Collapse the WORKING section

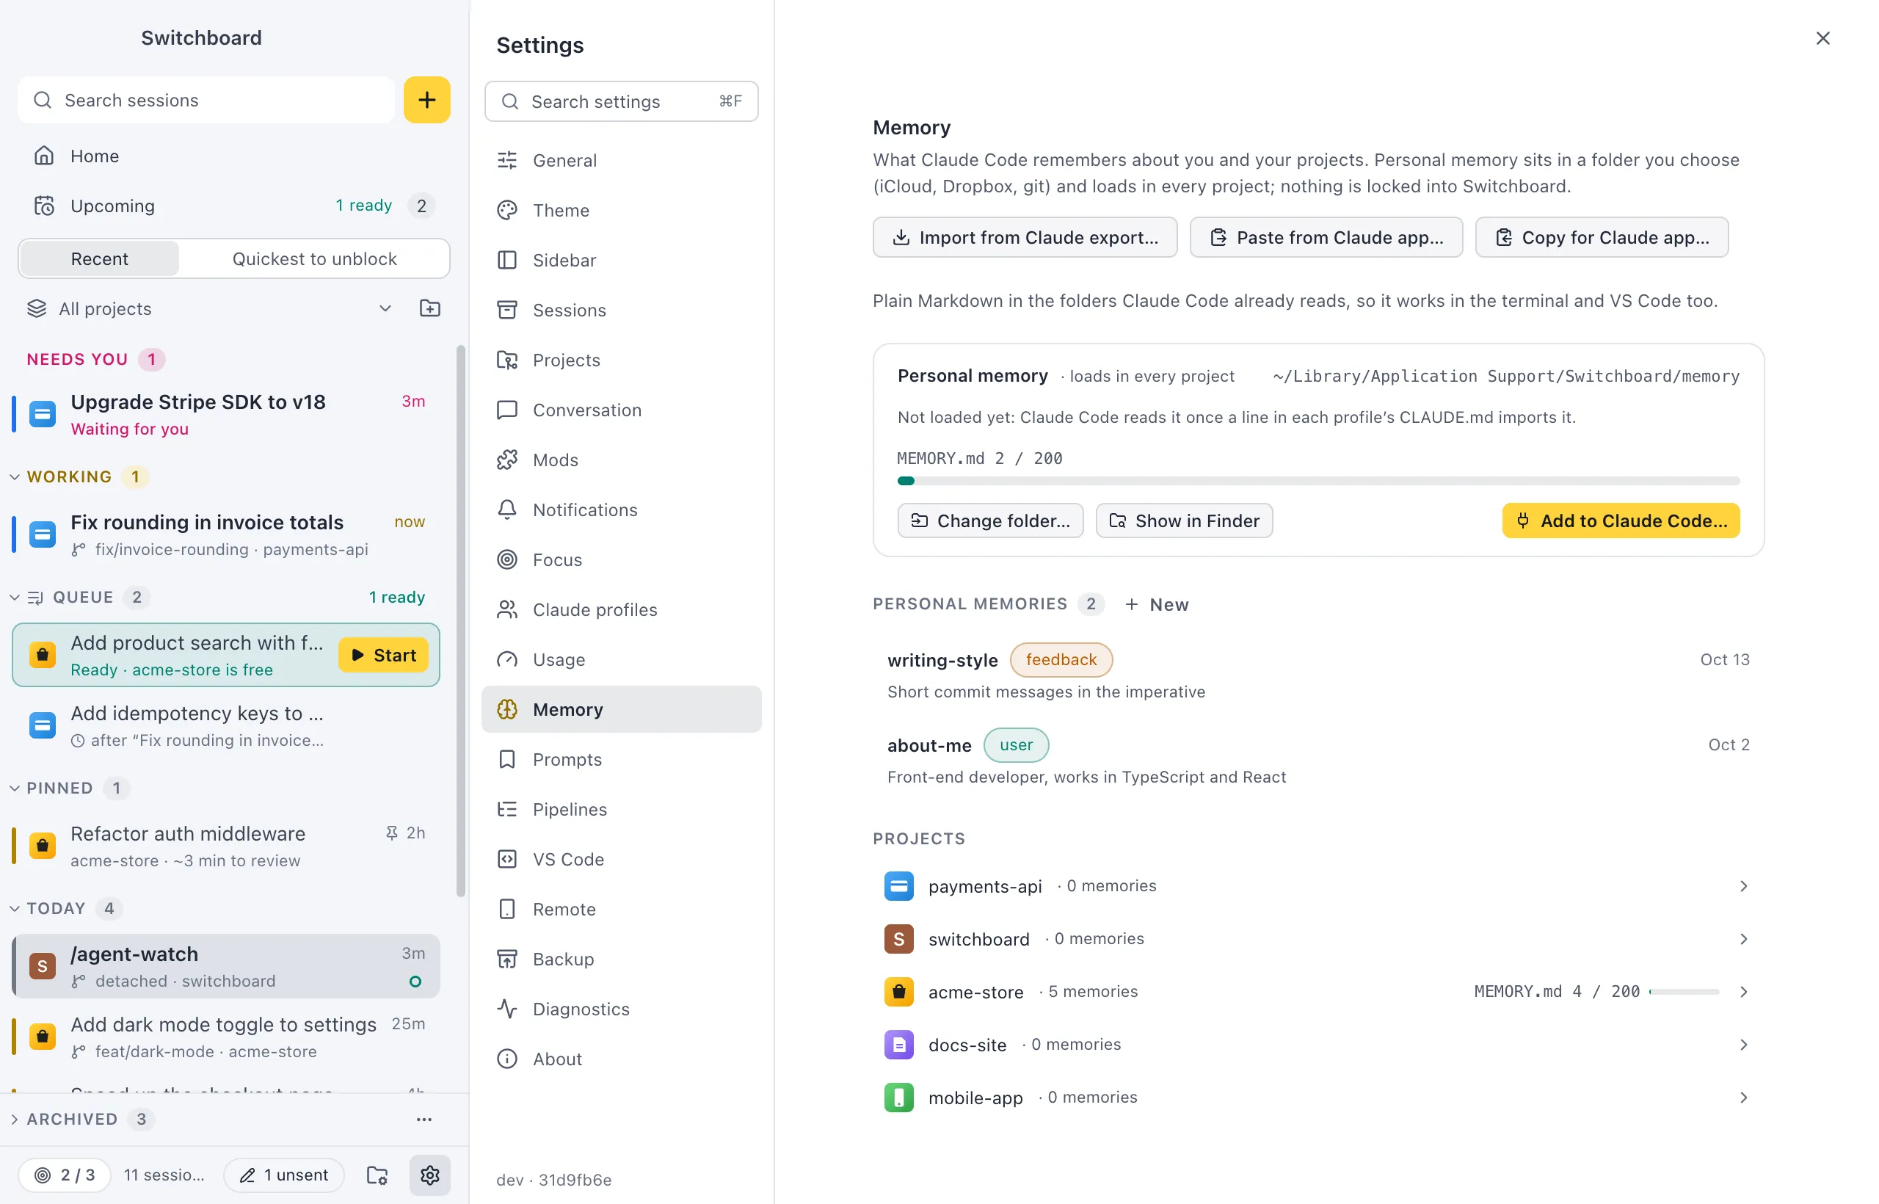[x=15, y=476]
